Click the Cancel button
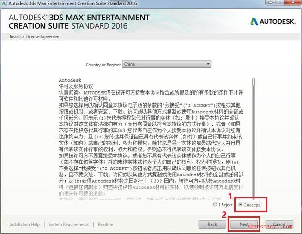Screen dimensions: 302x234 pos(279,224)
